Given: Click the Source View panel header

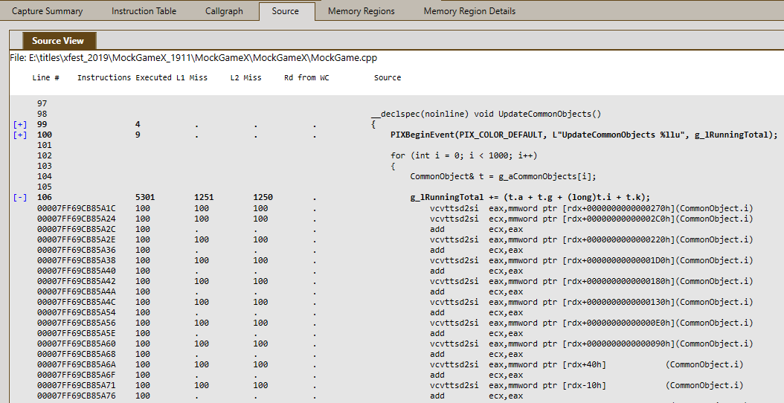Looking at the screenshot, I should [x=58, y=41].
